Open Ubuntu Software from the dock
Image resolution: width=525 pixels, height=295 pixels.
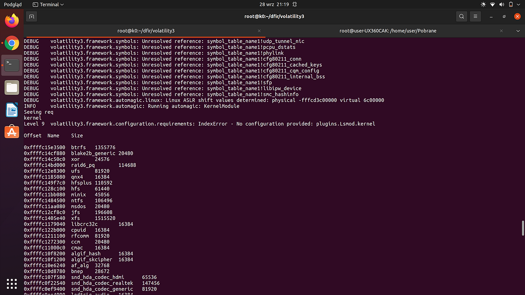click(11, 132)
